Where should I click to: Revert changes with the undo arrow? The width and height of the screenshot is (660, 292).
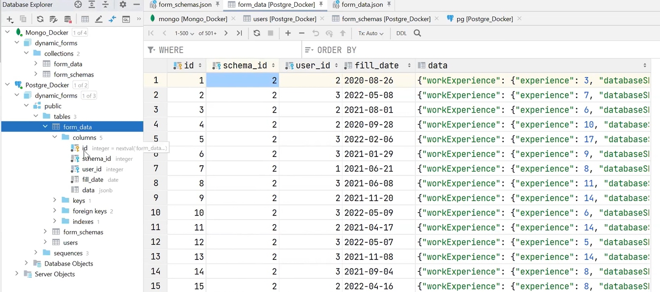pyautogui.click(x=315, y=33)
